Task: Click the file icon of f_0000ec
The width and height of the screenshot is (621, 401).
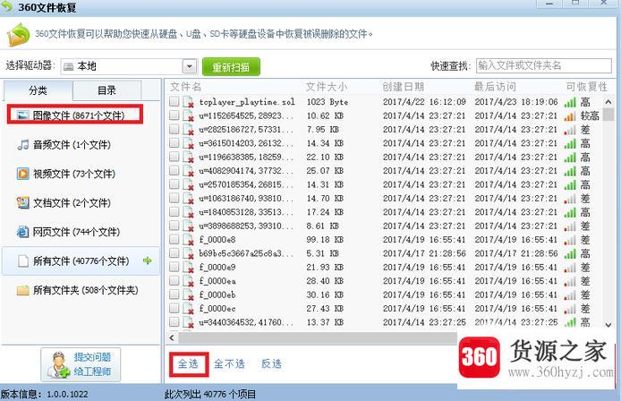Action: pyautogui.click(x=188, y=309)
